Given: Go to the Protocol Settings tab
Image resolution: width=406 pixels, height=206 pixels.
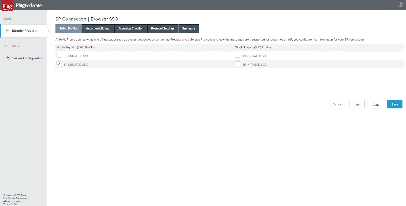Looking at the screenshot, I should (163, 29).
